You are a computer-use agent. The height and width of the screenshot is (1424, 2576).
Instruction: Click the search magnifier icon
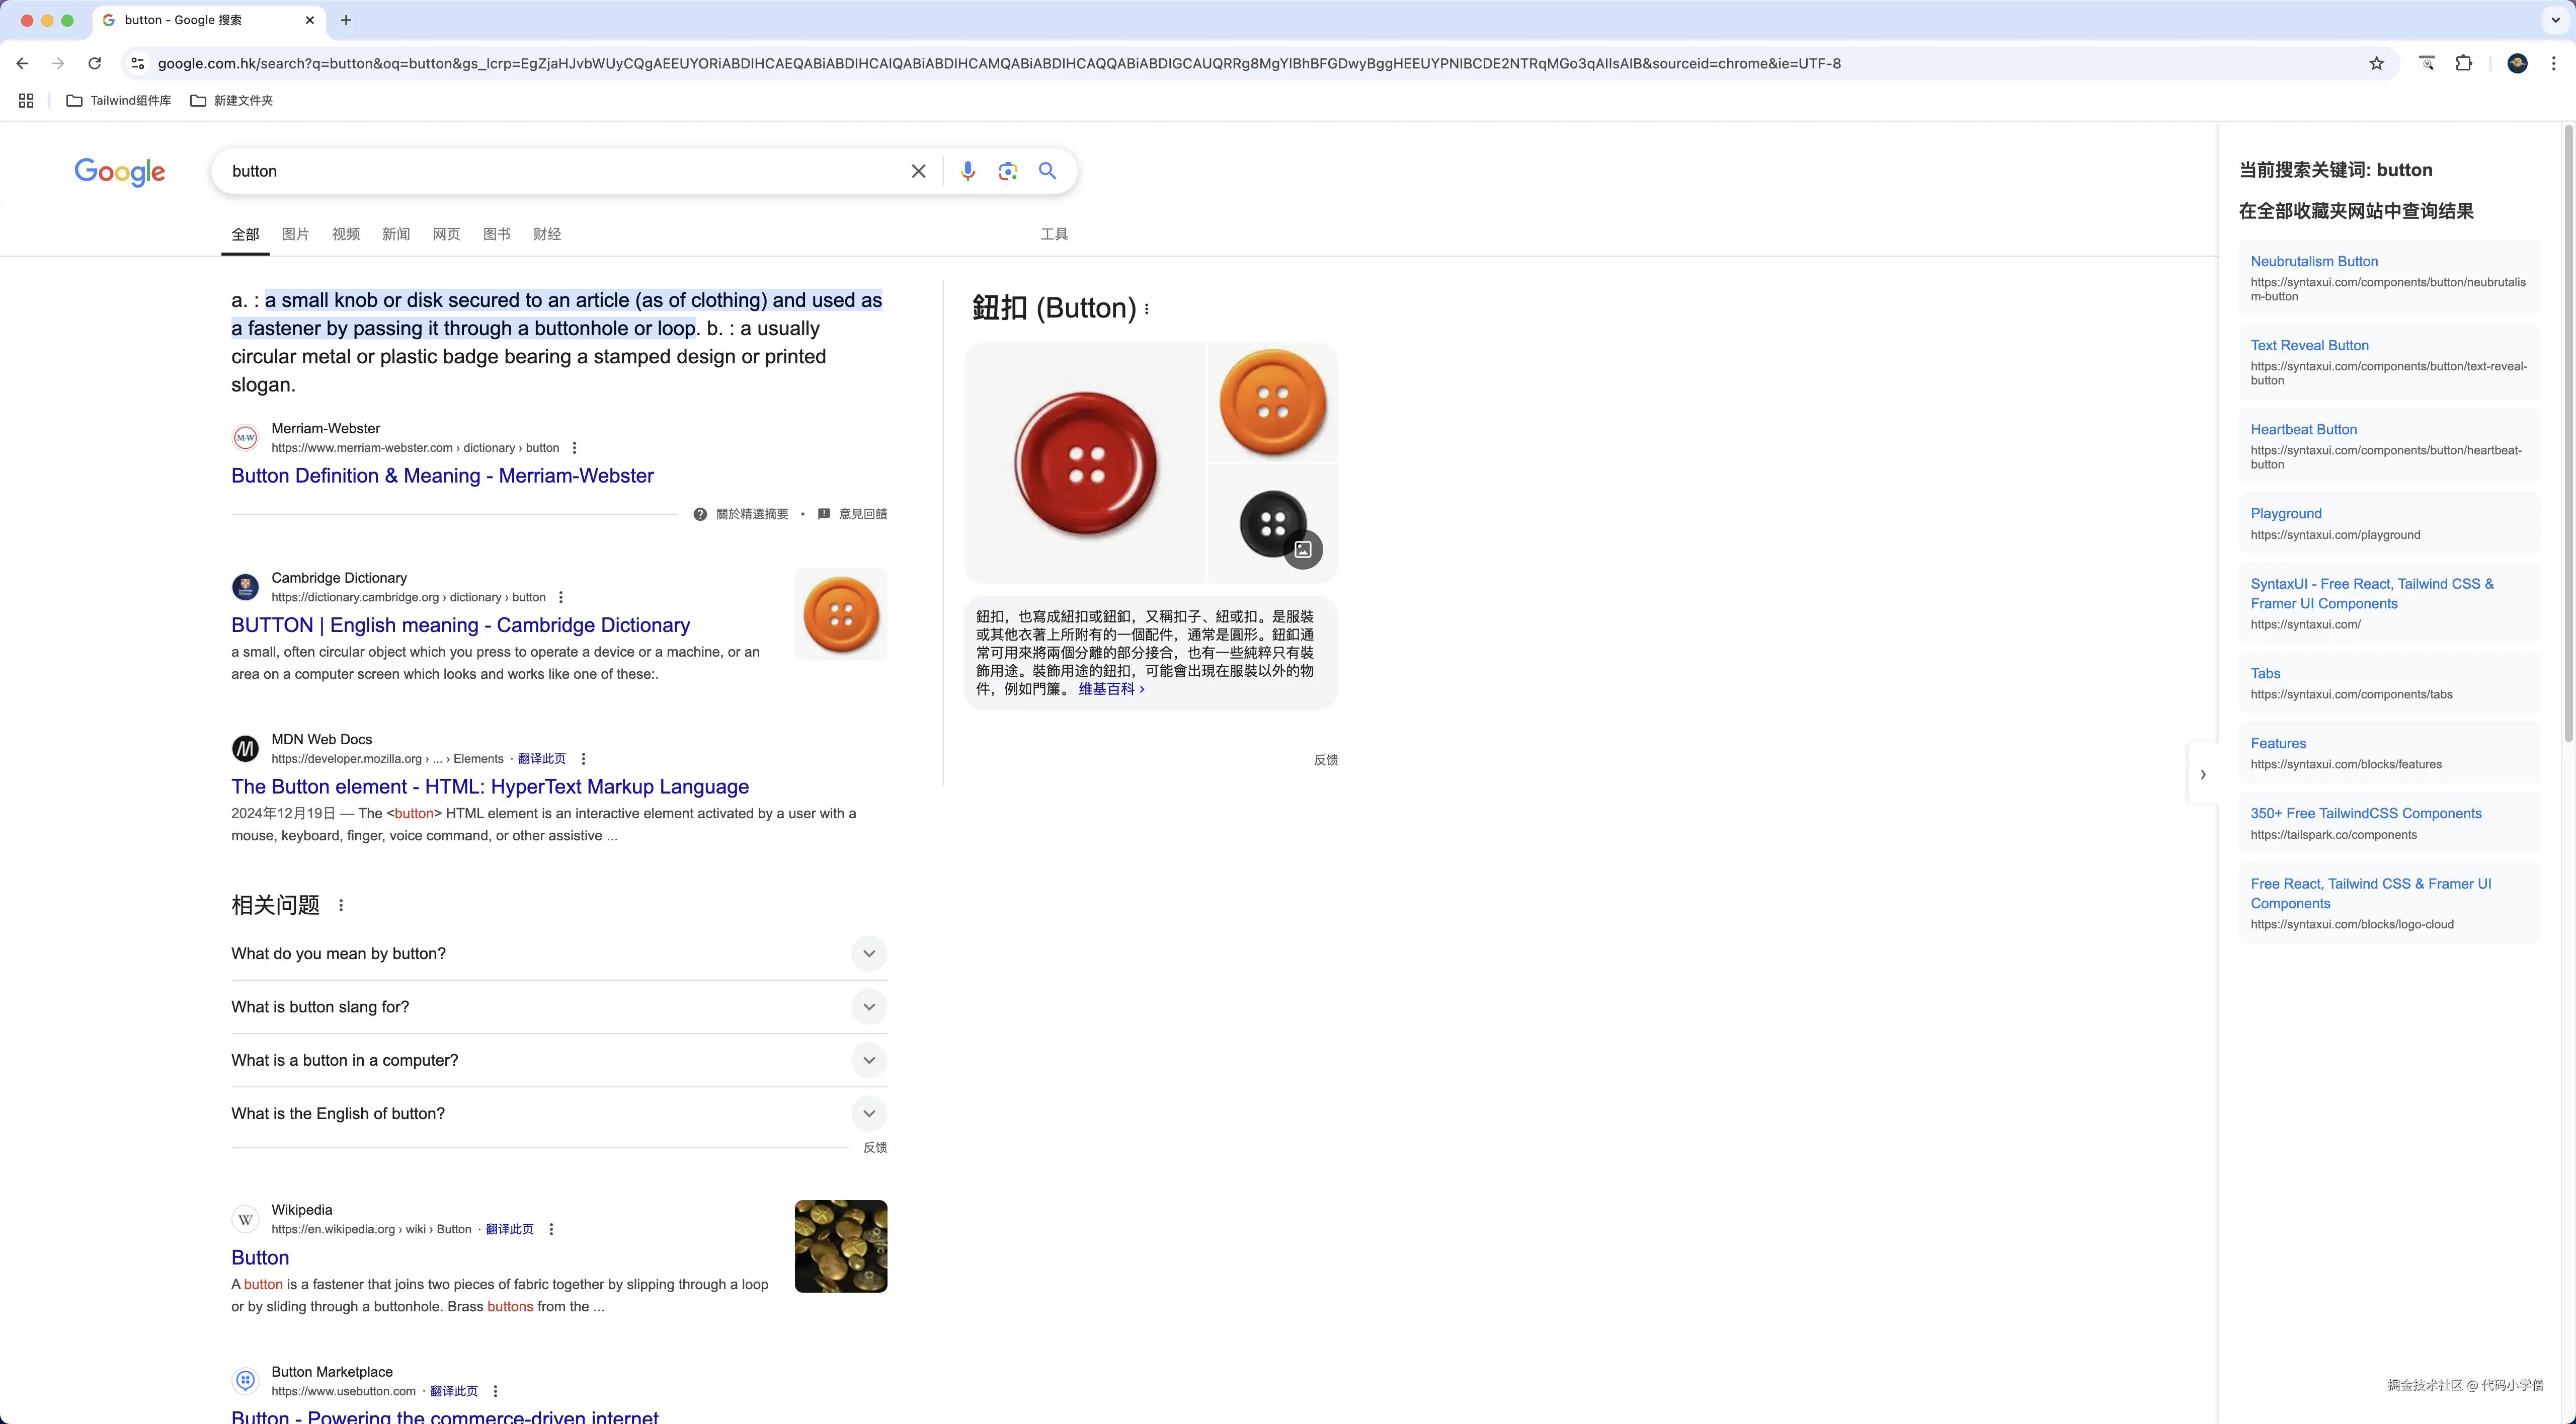(x=1047, y=171)
